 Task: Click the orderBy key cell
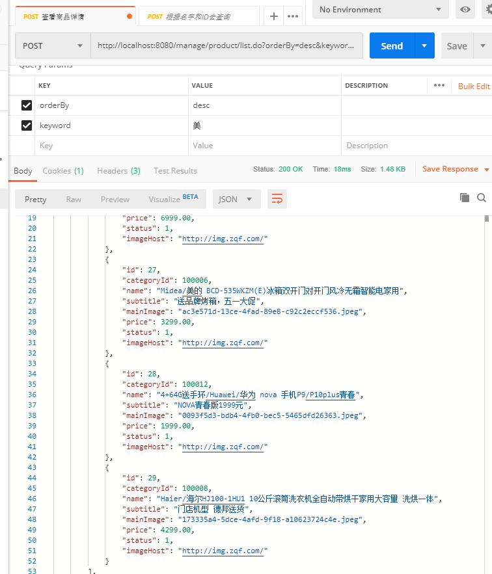tap(111, 105)
